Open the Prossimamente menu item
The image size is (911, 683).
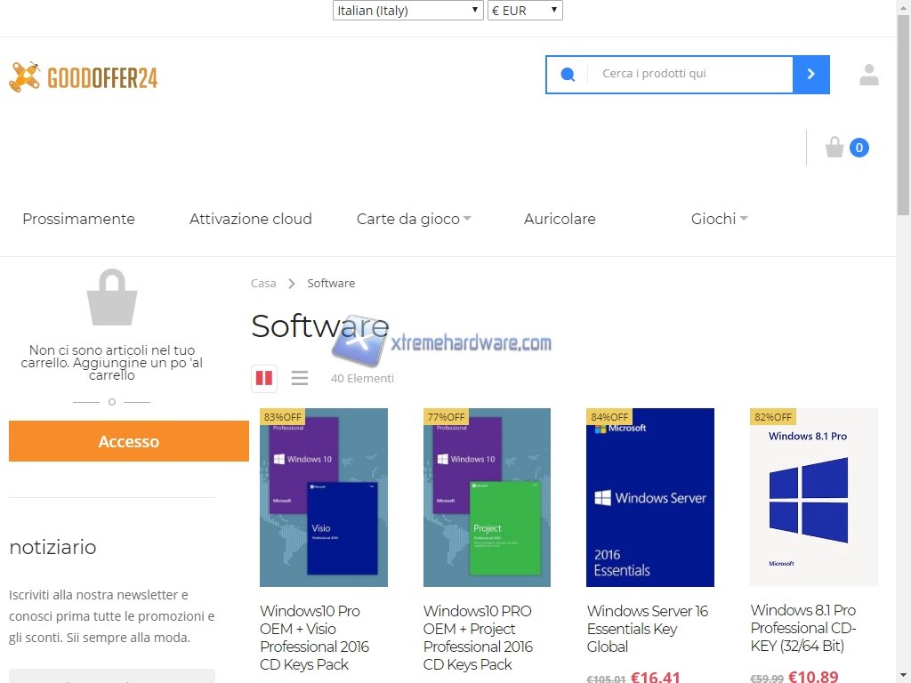(x=79, y=219)
